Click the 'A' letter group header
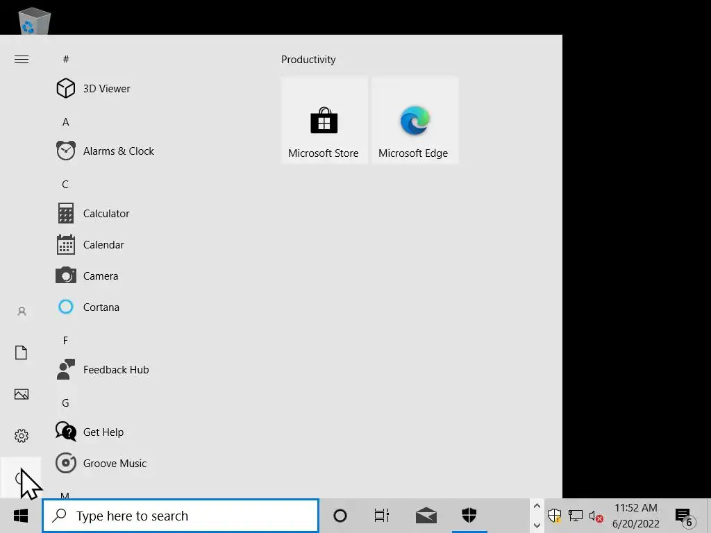This screenshot has width=711, height=533. pos(66,122)
